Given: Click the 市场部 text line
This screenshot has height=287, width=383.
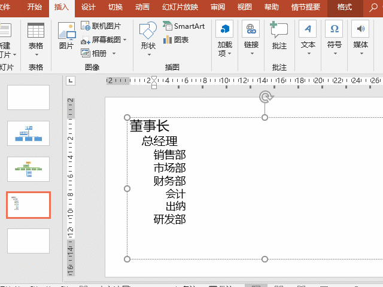Looking at the screenshot, I should pos(170,168).
